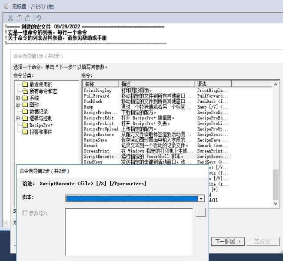The height and width of the screenshot is (261, 283).
Task: Select the ScriptExecute command row
Action: 157,156
